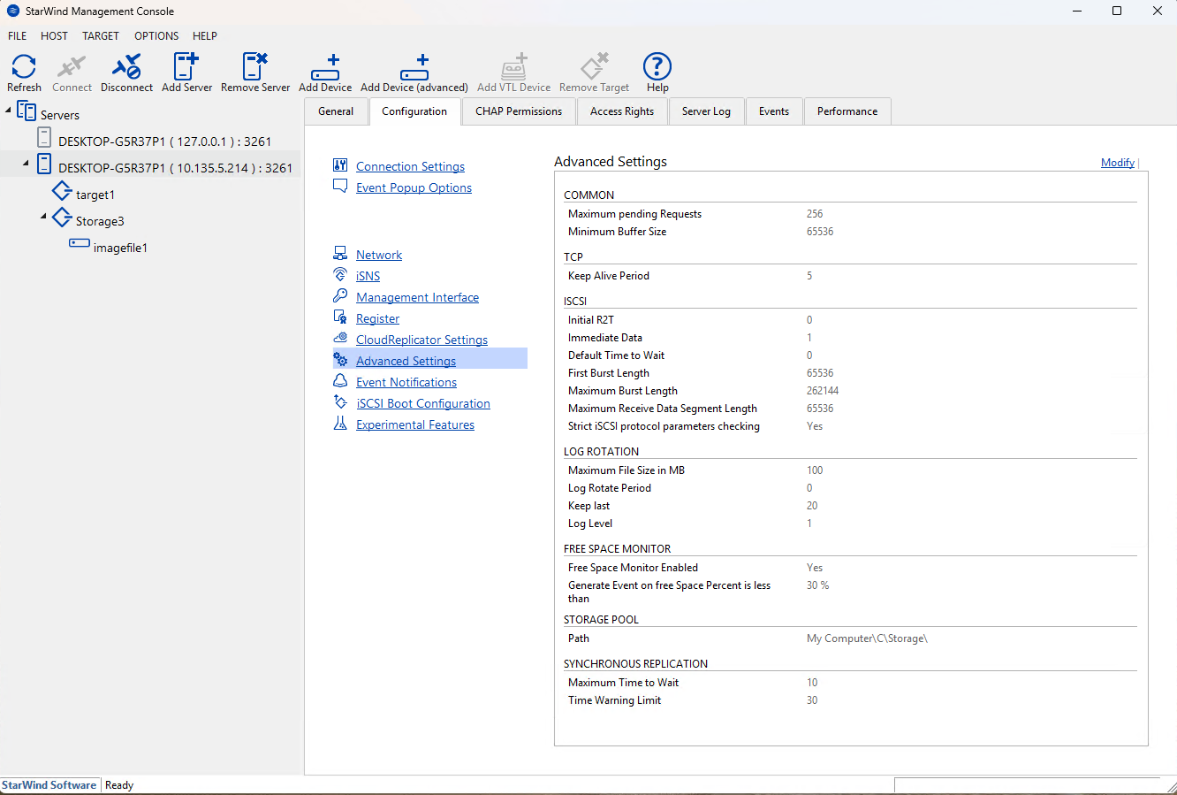Click the iSCSI Boot Configuration icon

340,402
